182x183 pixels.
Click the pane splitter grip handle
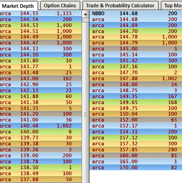click(85, 115)
